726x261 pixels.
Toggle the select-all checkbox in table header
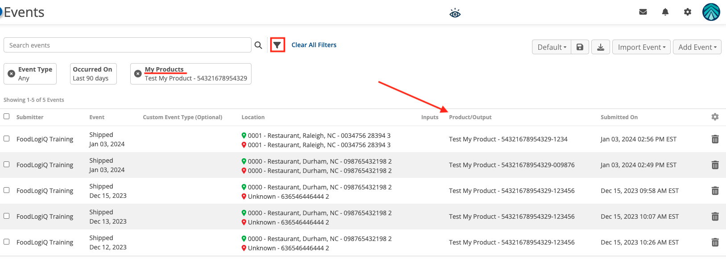coord(6,116)
